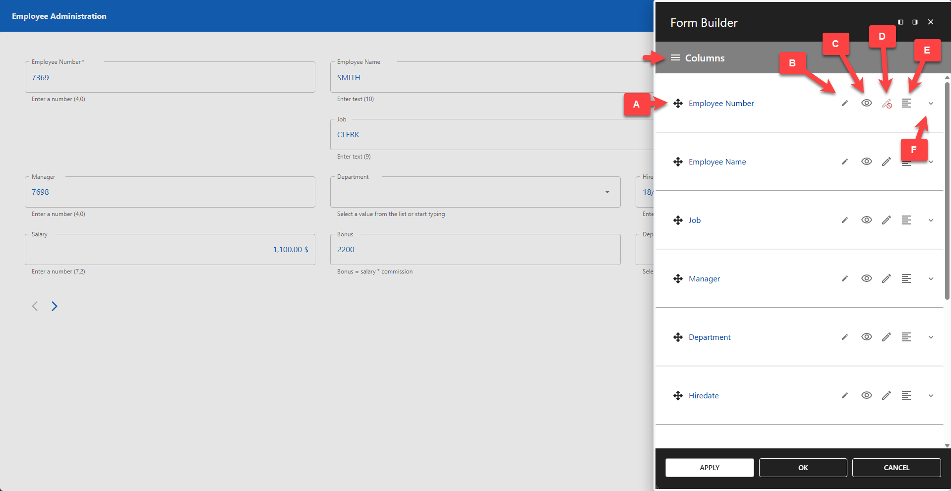Click the edit pencil for the Job column
Screen dimensions: 951x491
(844, 220)
